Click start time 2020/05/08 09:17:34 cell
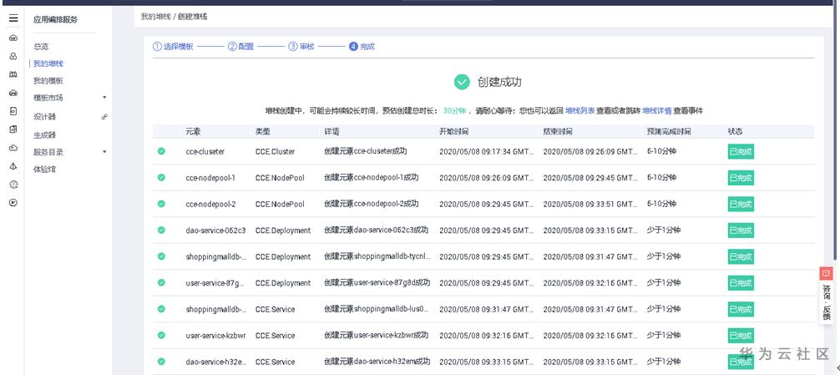This screenshot has width=840, height=375. pyautogui.click(x=487, y=152)
